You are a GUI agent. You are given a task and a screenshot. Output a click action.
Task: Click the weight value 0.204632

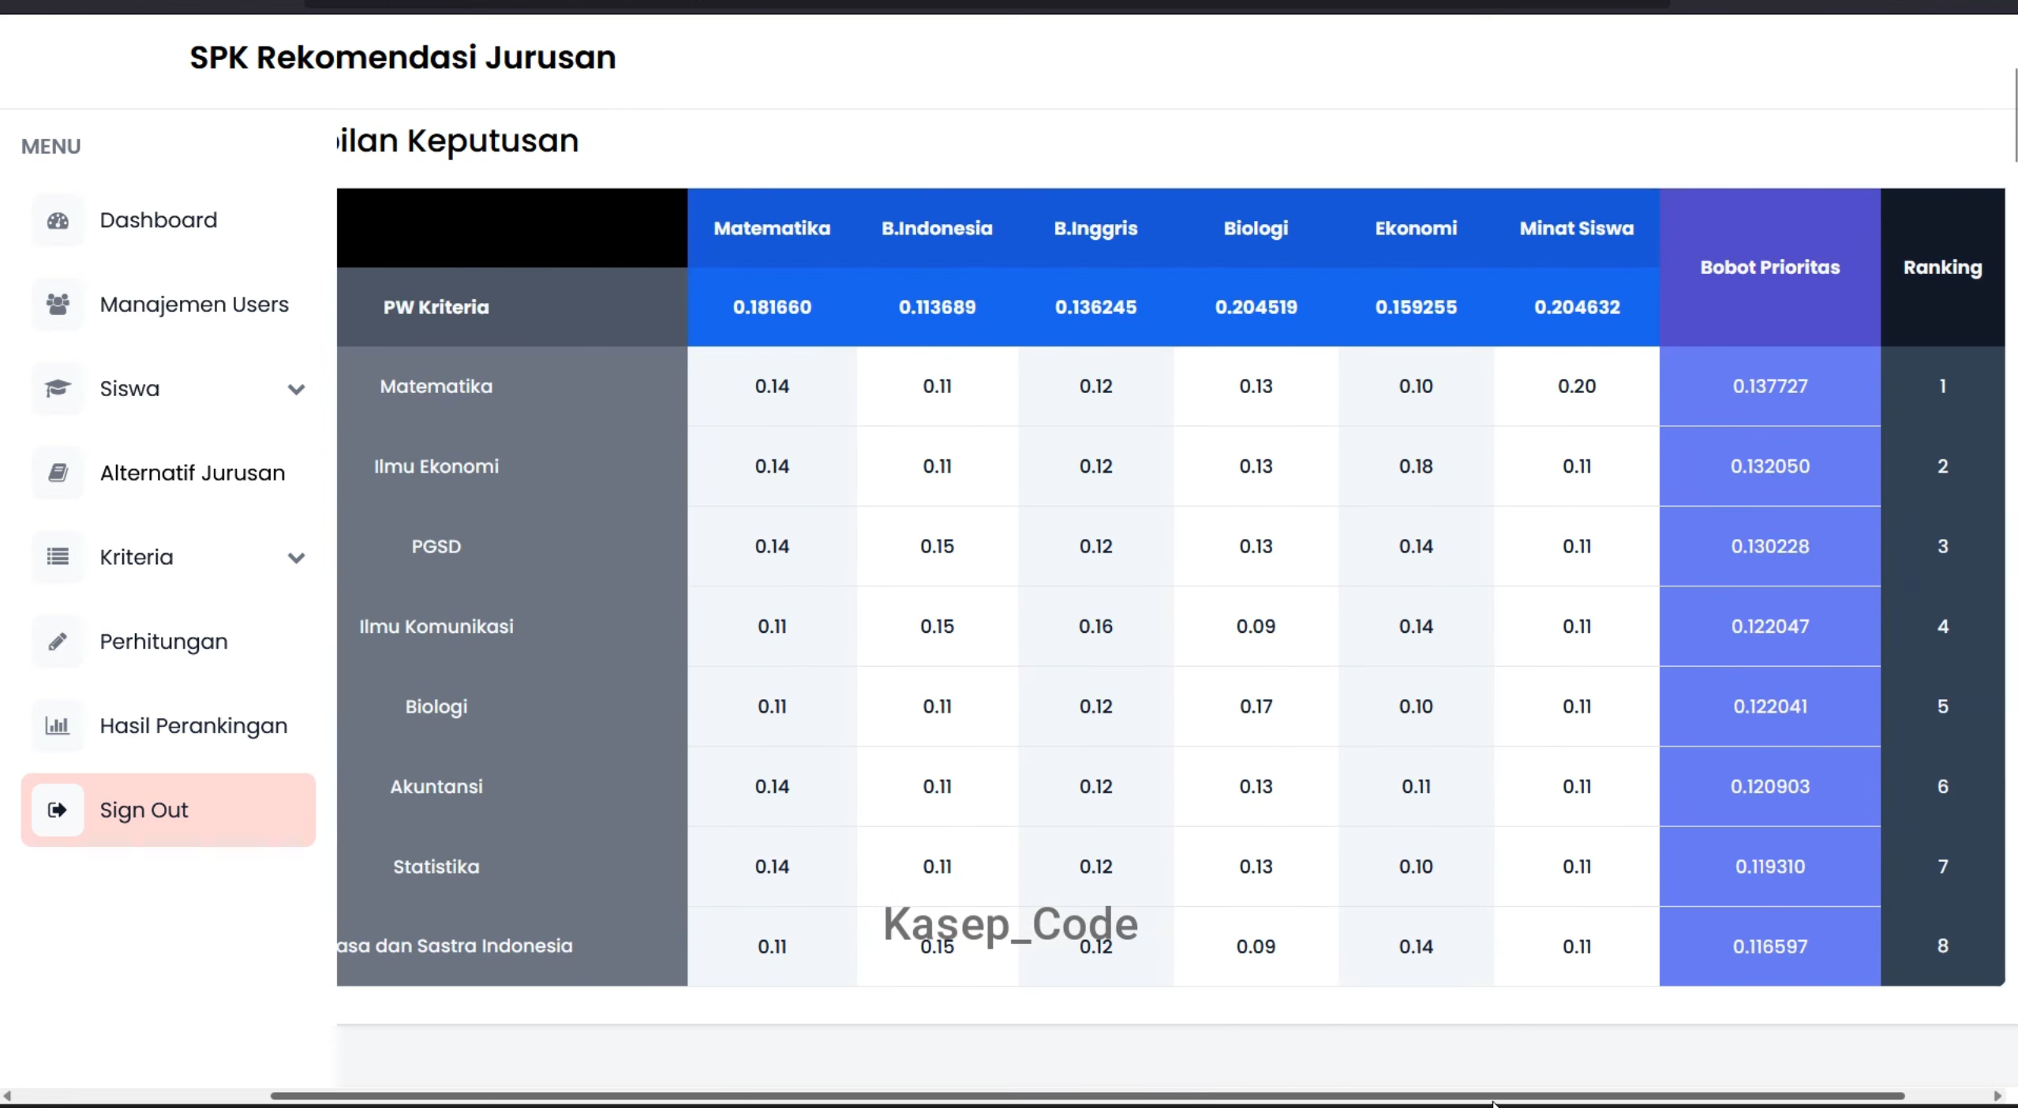(x=1577, y=307)
